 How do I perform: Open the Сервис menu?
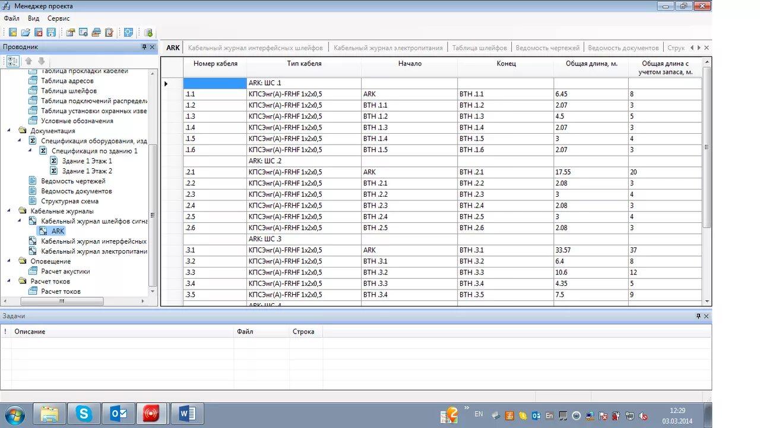pyautogui.click(x=58, y=18)
